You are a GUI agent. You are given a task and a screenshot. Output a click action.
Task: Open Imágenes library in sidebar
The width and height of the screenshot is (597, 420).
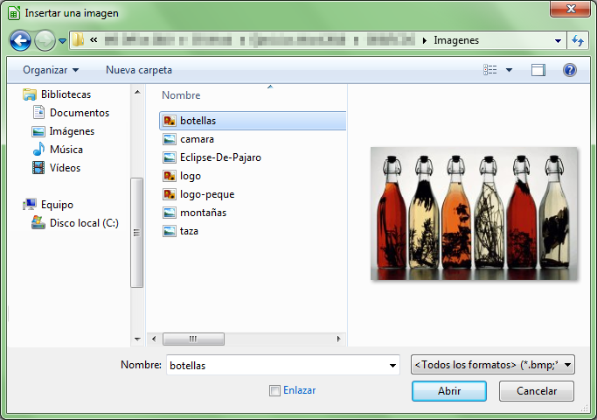coord(72,131)
